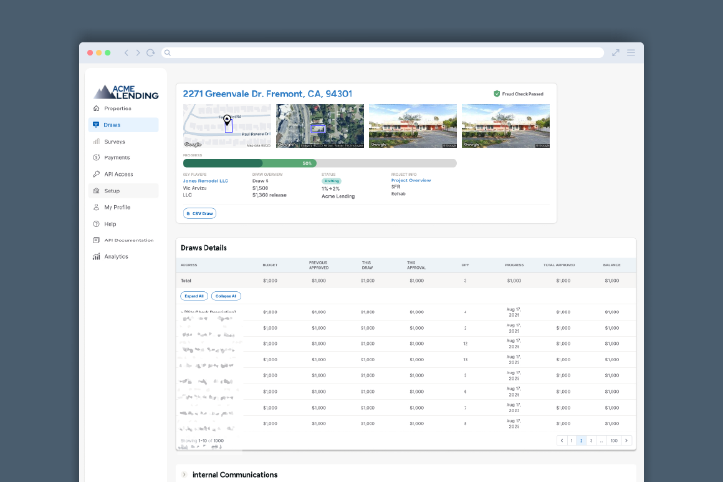Open API Access menu item
This screenshot has width=723, height=482.
[x=118, y=174]
